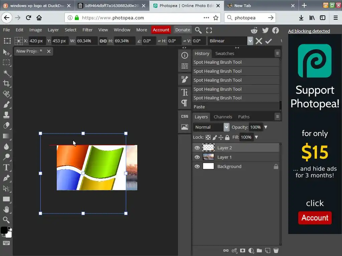Open the Properties sliders panel icon
The image size is (342, 256).
pos(184,66)
